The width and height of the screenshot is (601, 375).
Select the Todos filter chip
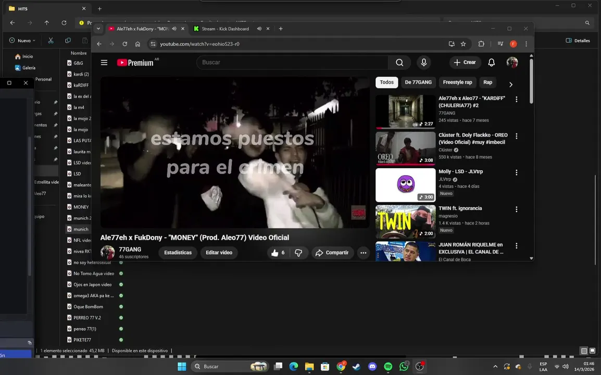[386, 82]
